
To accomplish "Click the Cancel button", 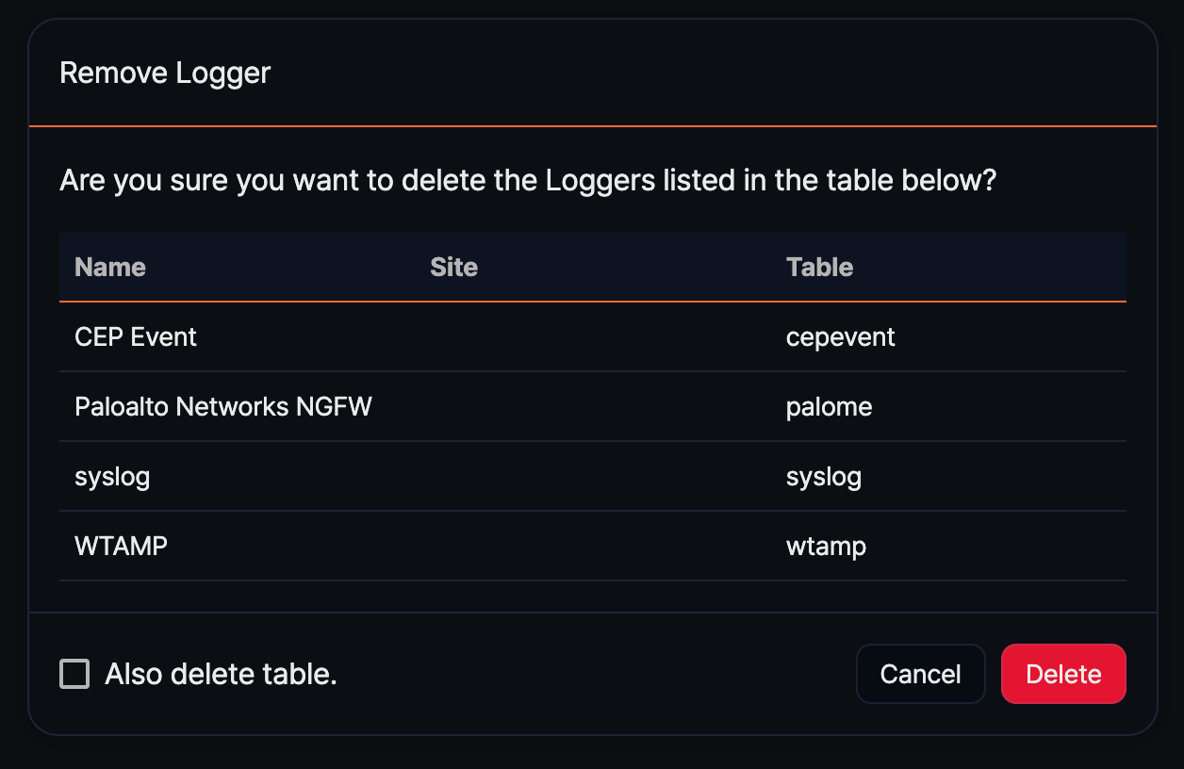I will tap(920, 674).
